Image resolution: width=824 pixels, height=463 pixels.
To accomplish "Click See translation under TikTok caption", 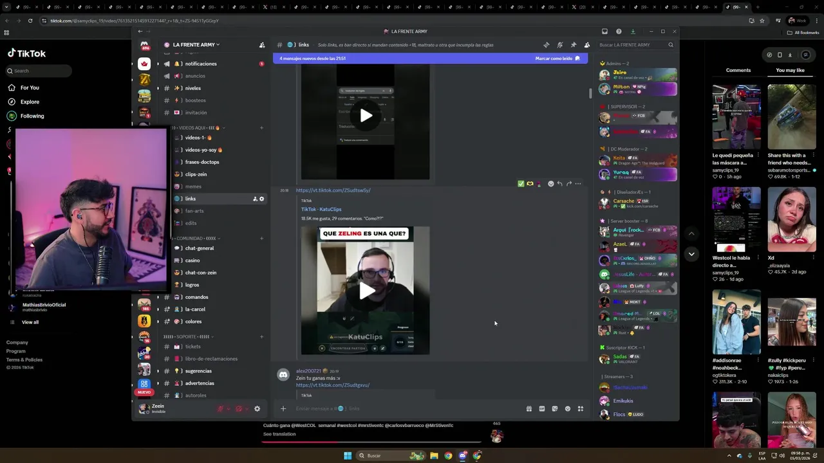I will 279,434.
